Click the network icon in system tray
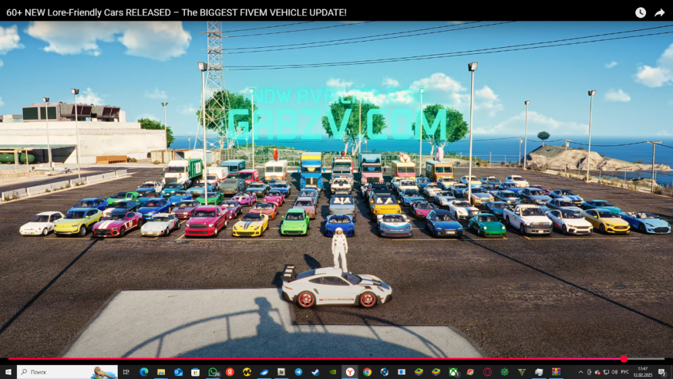 [x=606, y=372]
